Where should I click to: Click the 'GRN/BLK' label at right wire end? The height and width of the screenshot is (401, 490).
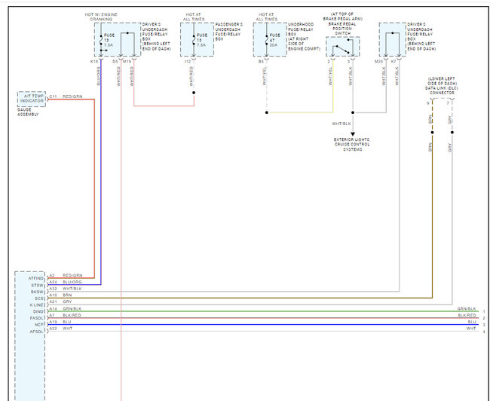(x=467, y=308)
